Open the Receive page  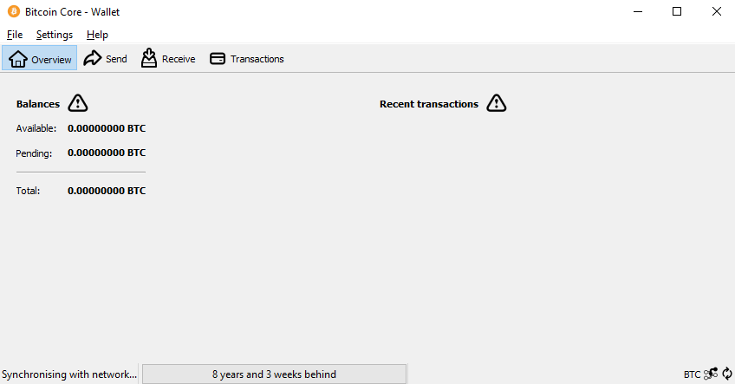click(168, 59)
